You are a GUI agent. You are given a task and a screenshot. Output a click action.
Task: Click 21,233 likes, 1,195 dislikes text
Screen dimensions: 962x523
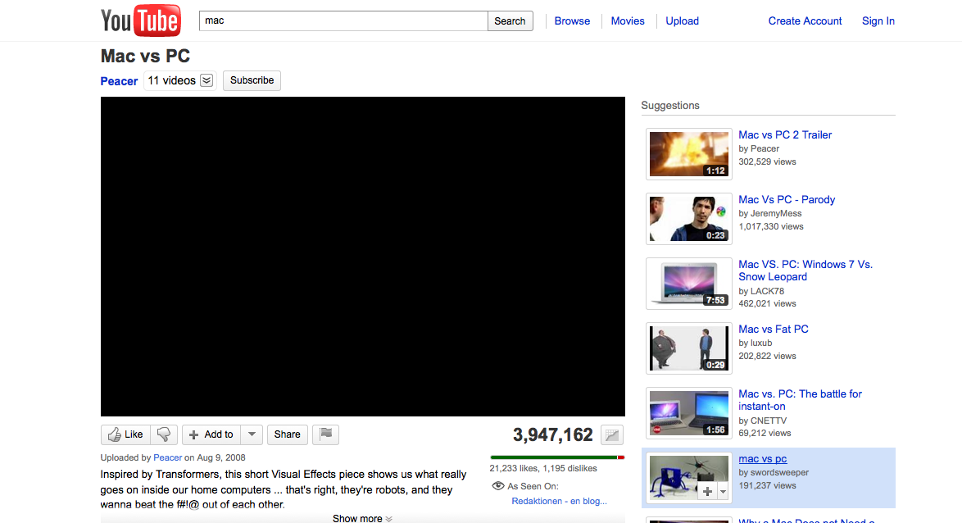pos(543,468)
